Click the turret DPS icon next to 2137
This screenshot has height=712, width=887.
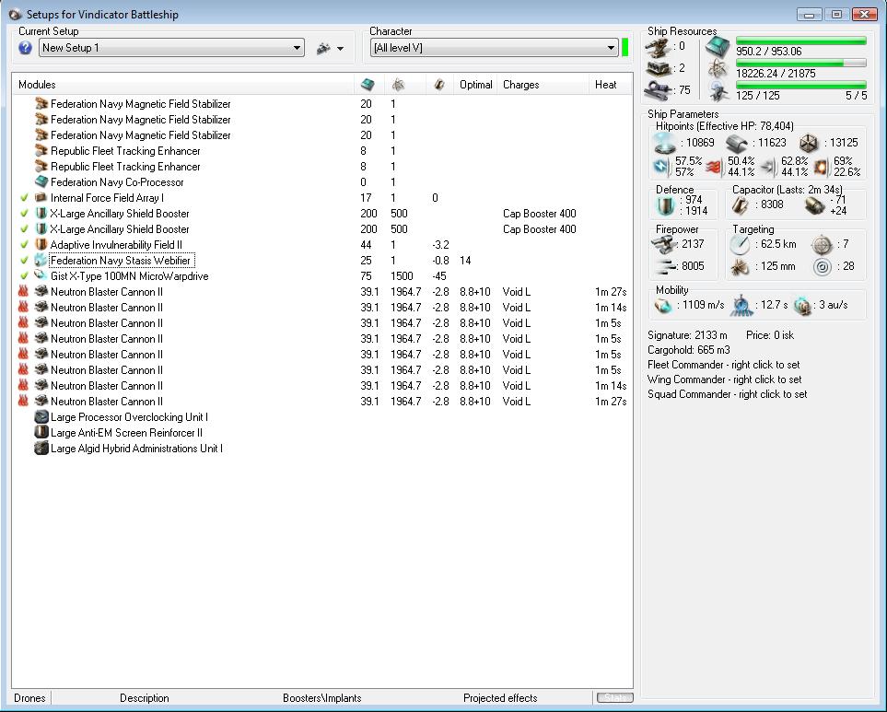tap(665, 245)
